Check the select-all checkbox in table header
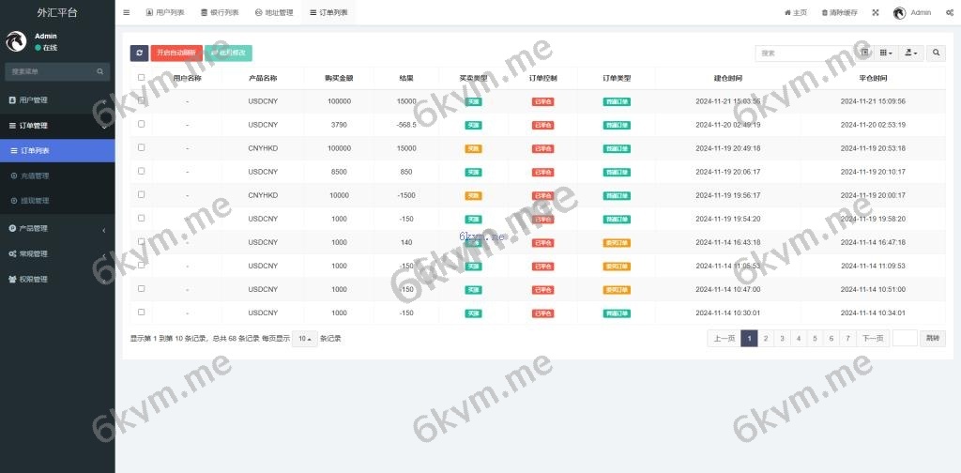This screenshot has height=473, width=961. tap(141, 78)
